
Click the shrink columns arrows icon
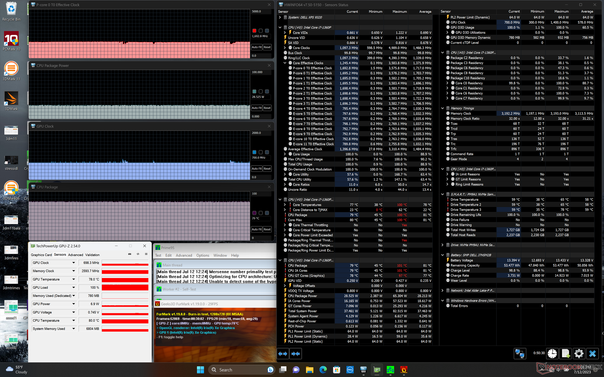[296, 353]
